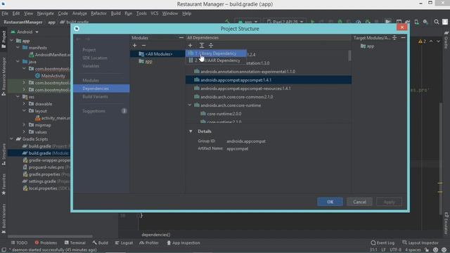The image size is (450, 253).
Task: Minimize the Modules panel
Action: tap(181, 37)
